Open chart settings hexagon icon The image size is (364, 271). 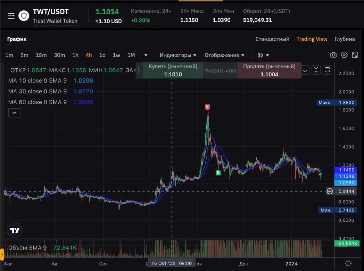click(344, 55)
